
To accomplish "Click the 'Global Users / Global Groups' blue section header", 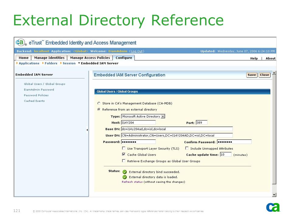I will tap(182, 92).
